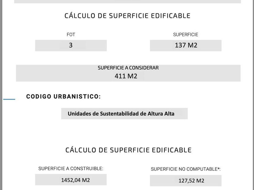
Task: Click the SUPERFICIE A CONSIDERAR label
Action: tap(128, 68)
